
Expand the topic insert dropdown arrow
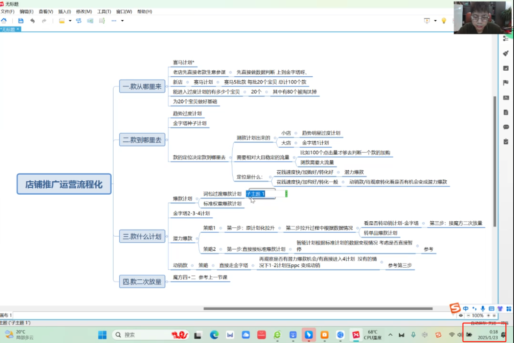click(70, 21)
